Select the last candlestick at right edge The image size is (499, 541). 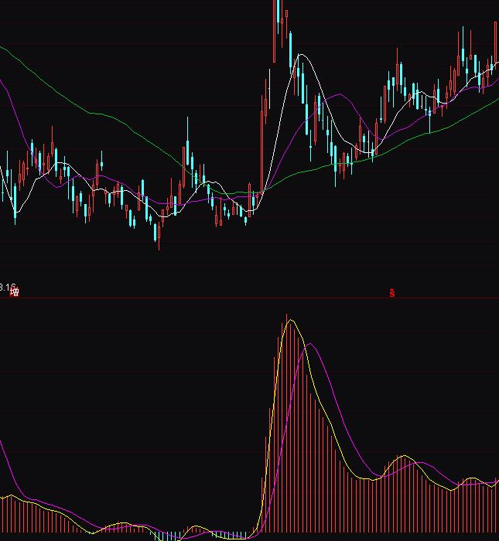[496, 46]
